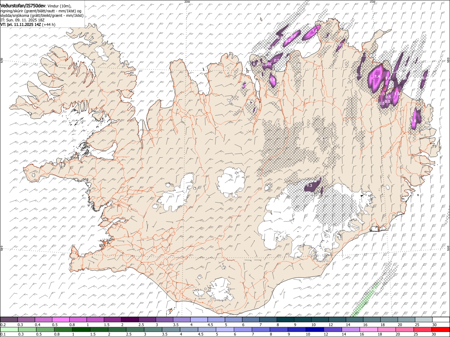Click the '30' label of upper snow legend
This screenshot has height=337, width=450.
[435, 325]
